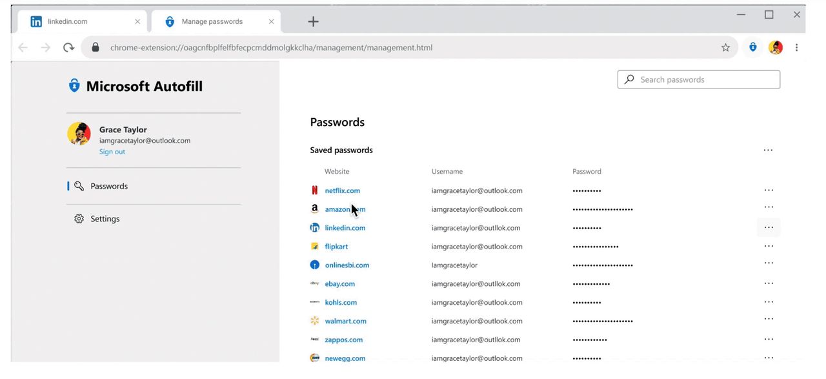Viewport: 826px width, 379px height.
Task: Open the linkedin.com saved password link
Action: pyautogui.click(x=345, y=228)
